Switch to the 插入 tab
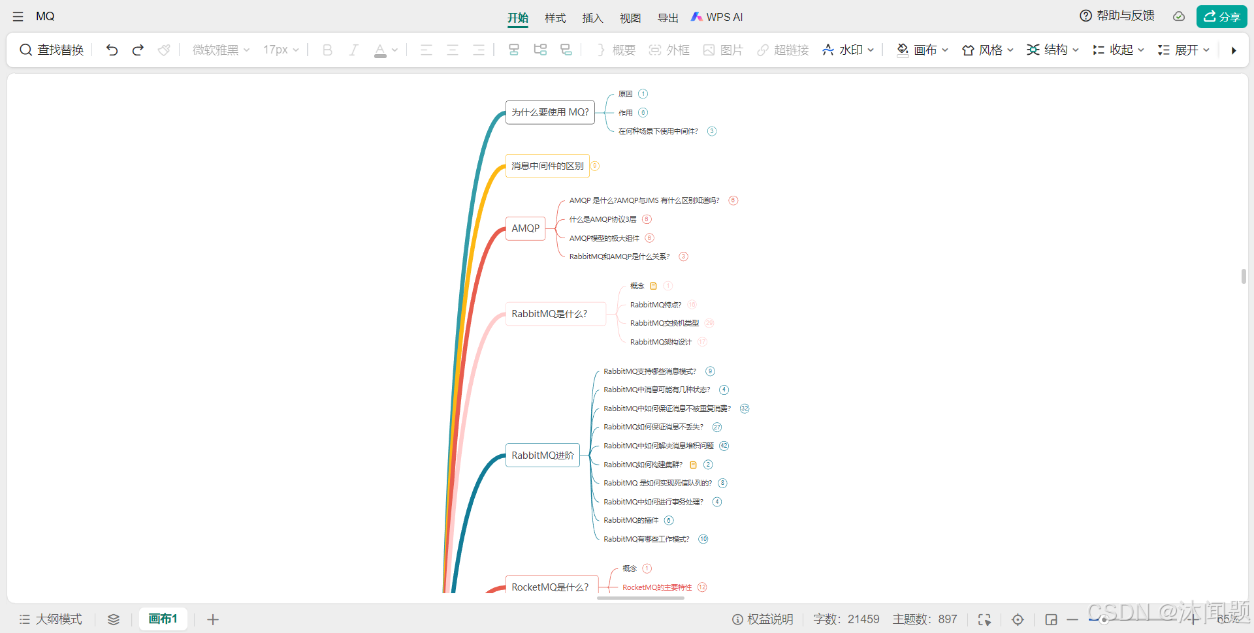 pyautogui.click(x=592, y=18)
